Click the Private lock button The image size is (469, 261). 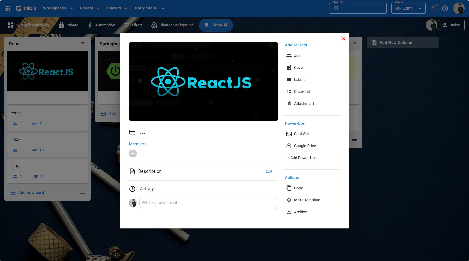tap(69, 25)
